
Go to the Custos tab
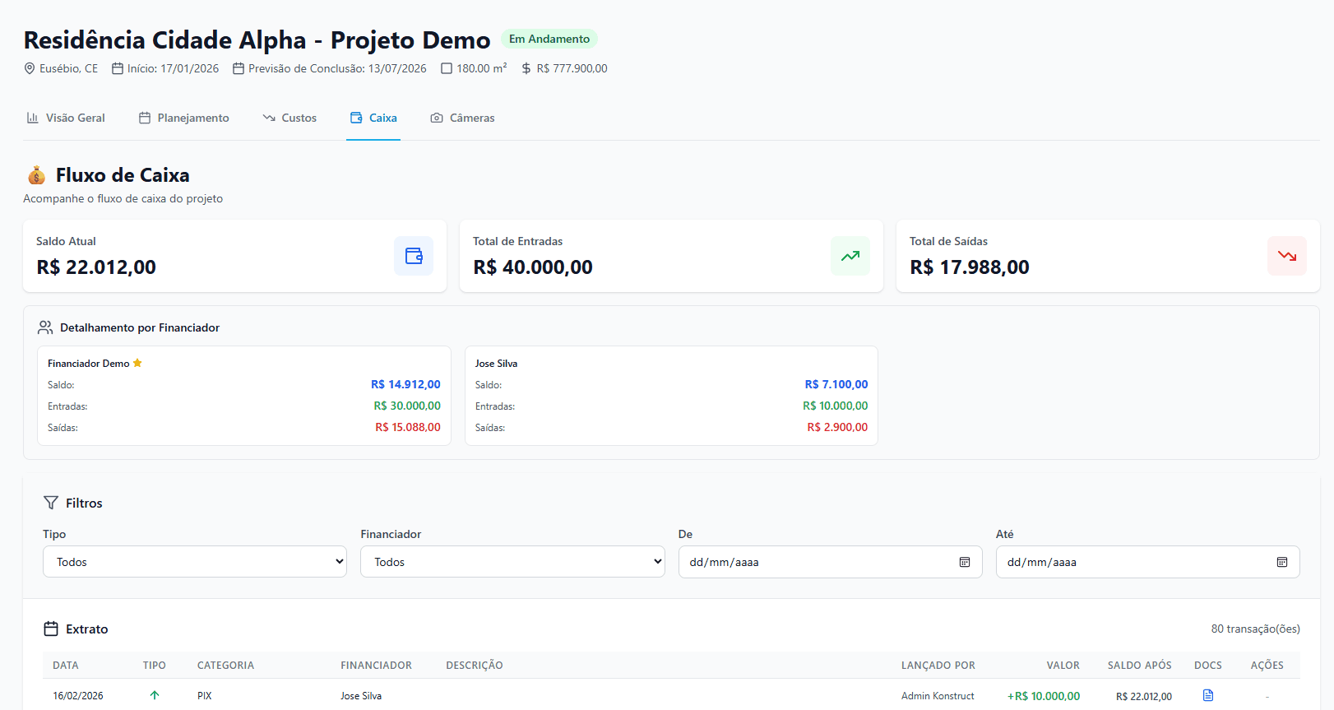[x=289, y=118]
